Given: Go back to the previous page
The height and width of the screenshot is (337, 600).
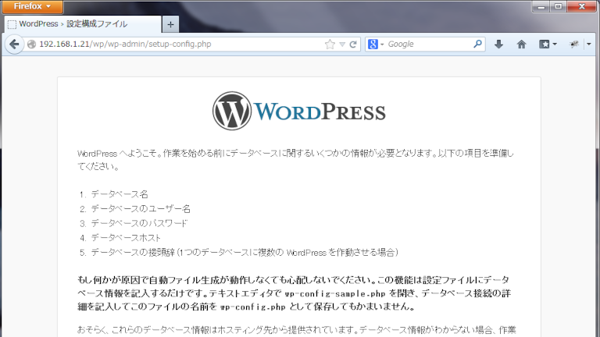Looking at the screenshot, I should pyautogui.click(x=15, y=44).
